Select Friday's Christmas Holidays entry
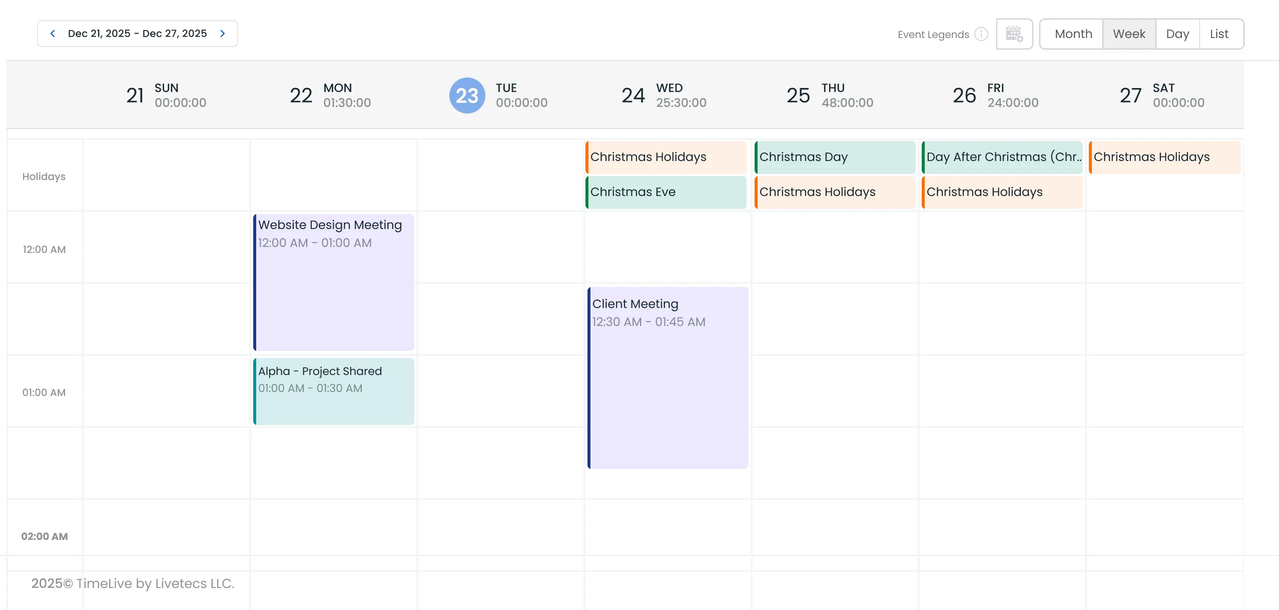Viewport: 1279px width, 610px height. click(x=1002, y=192)
